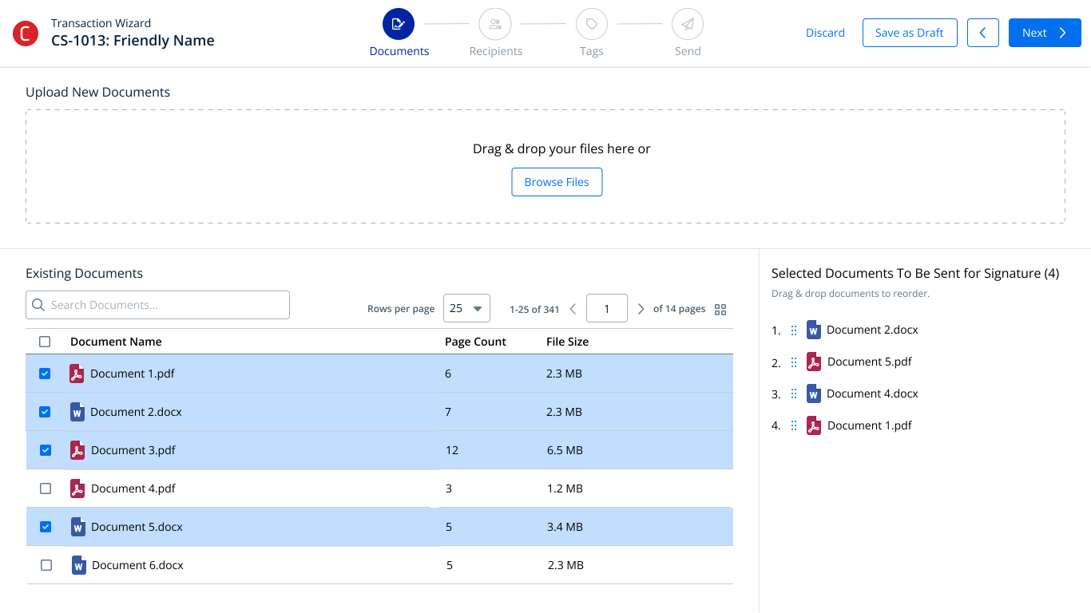This screenshot has height=613, width=1091.
Task: Open the Tags step icon
Action: [592, 24]
